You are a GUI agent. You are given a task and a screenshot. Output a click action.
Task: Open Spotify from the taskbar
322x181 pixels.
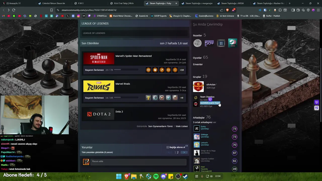click(x=156, y=176)
